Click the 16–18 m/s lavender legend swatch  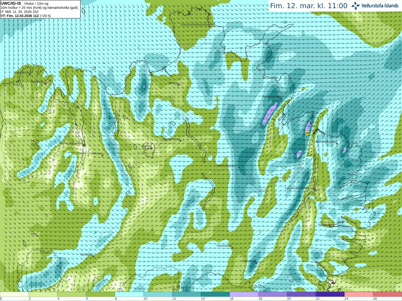pyautogui.click(x=244, y=294)
